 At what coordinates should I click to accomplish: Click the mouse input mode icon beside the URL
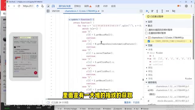click(37, 6)
